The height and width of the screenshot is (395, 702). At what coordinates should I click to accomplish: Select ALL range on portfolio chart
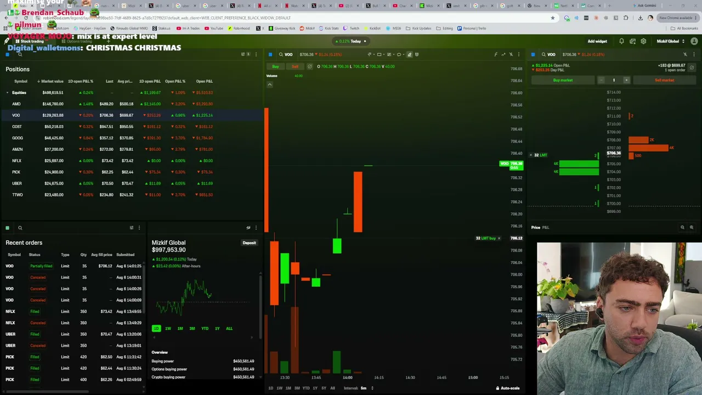pos(229,328)
